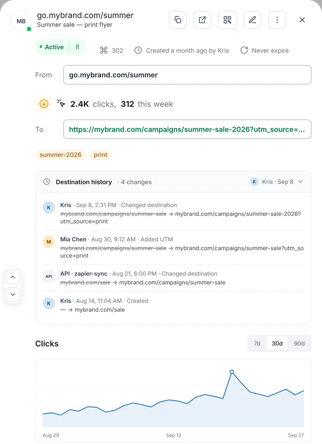Click the Active status label
This screenshot has height=444, width=322.
52,47
